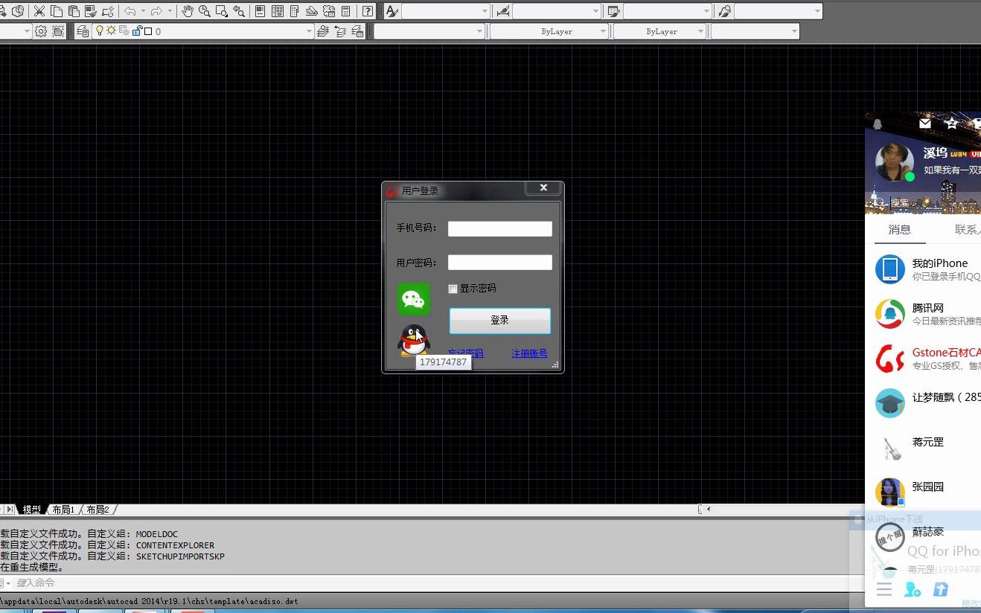Click the Match Properties icon

(91, 11)
